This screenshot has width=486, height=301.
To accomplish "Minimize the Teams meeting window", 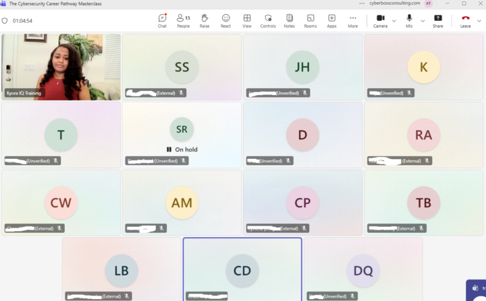I will 448,3.
